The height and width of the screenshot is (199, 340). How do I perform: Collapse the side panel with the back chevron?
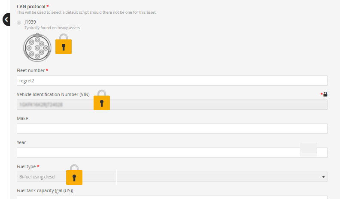(x=6, y=20)
